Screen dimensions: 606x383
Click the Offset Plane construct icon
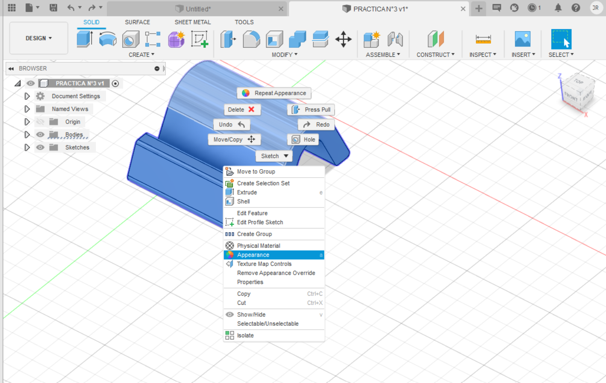[435, 39]
